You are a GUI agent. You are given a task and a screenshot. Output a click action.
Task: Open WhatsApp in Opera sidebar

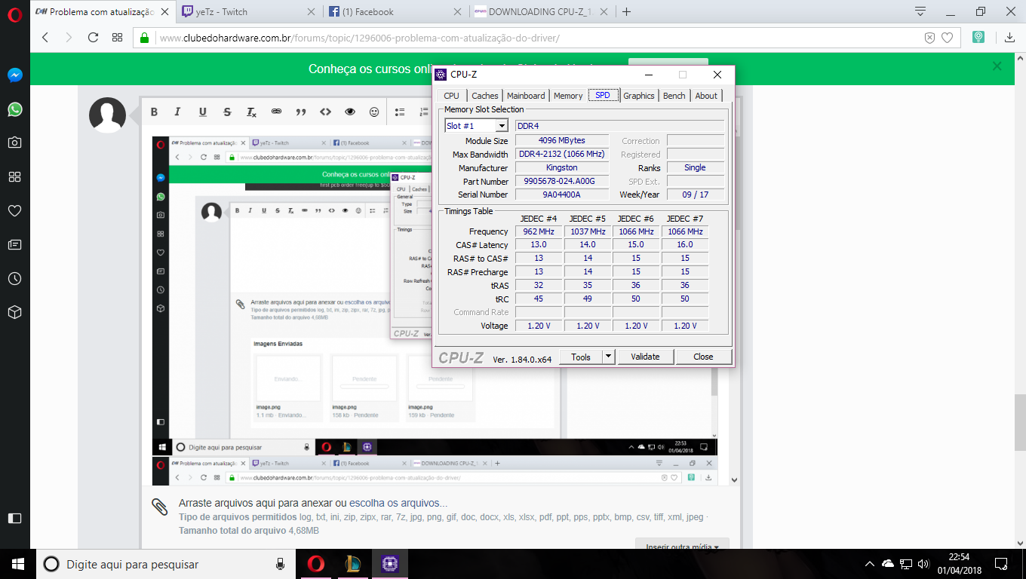coord(14,109)
